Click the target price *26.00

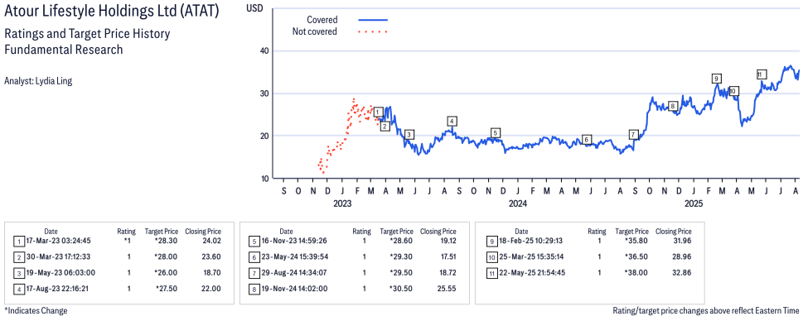point(167,273)
